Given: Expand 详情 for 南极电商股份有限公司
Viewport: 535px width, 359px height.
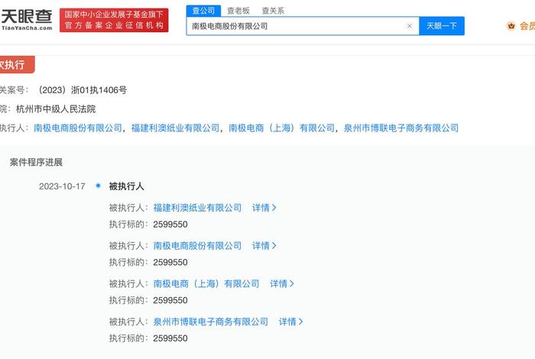Looking at the screenshot, I should click(264, 246).
